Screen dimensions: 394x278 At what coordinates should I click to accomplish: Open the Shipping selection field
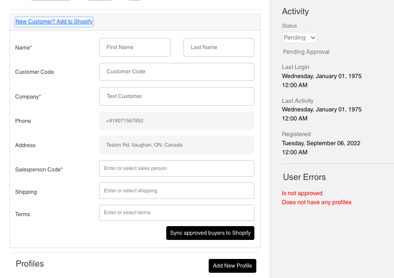(x=176, y=190)
